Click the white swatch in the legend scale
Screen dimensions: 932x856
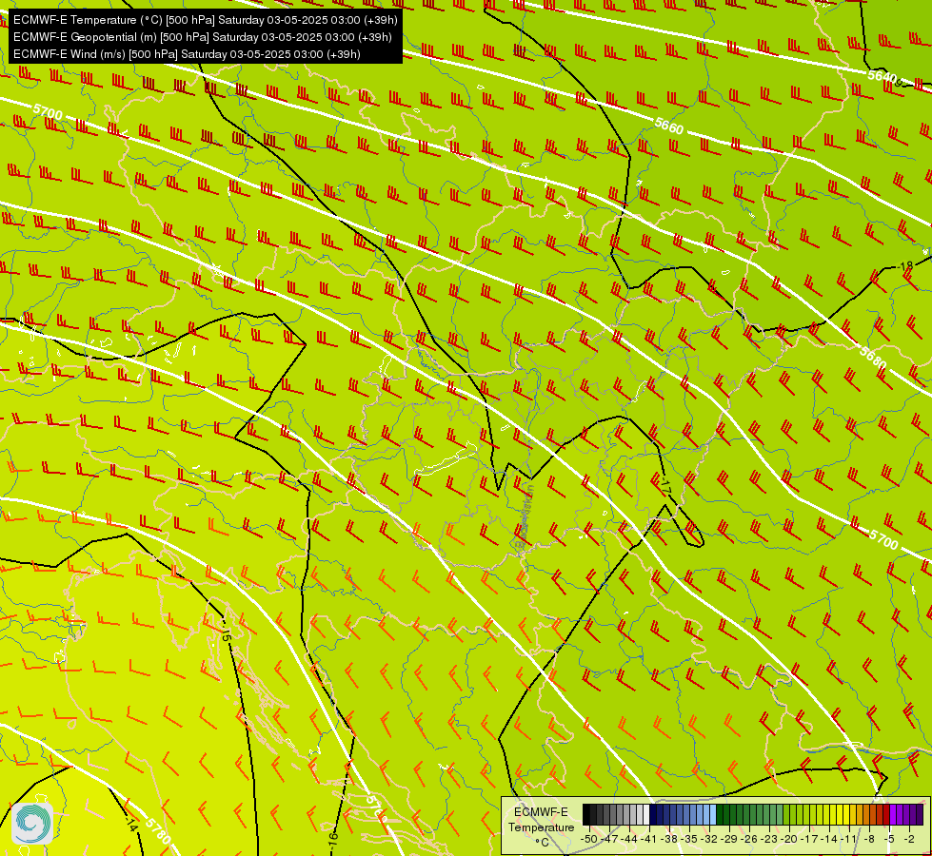tap(646, 814)
